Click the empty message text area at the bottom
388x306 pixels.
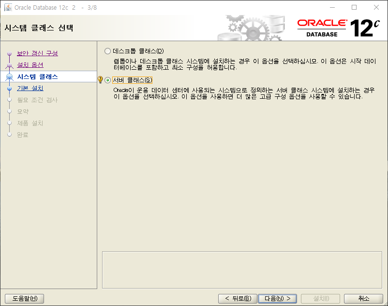(242, 270)
